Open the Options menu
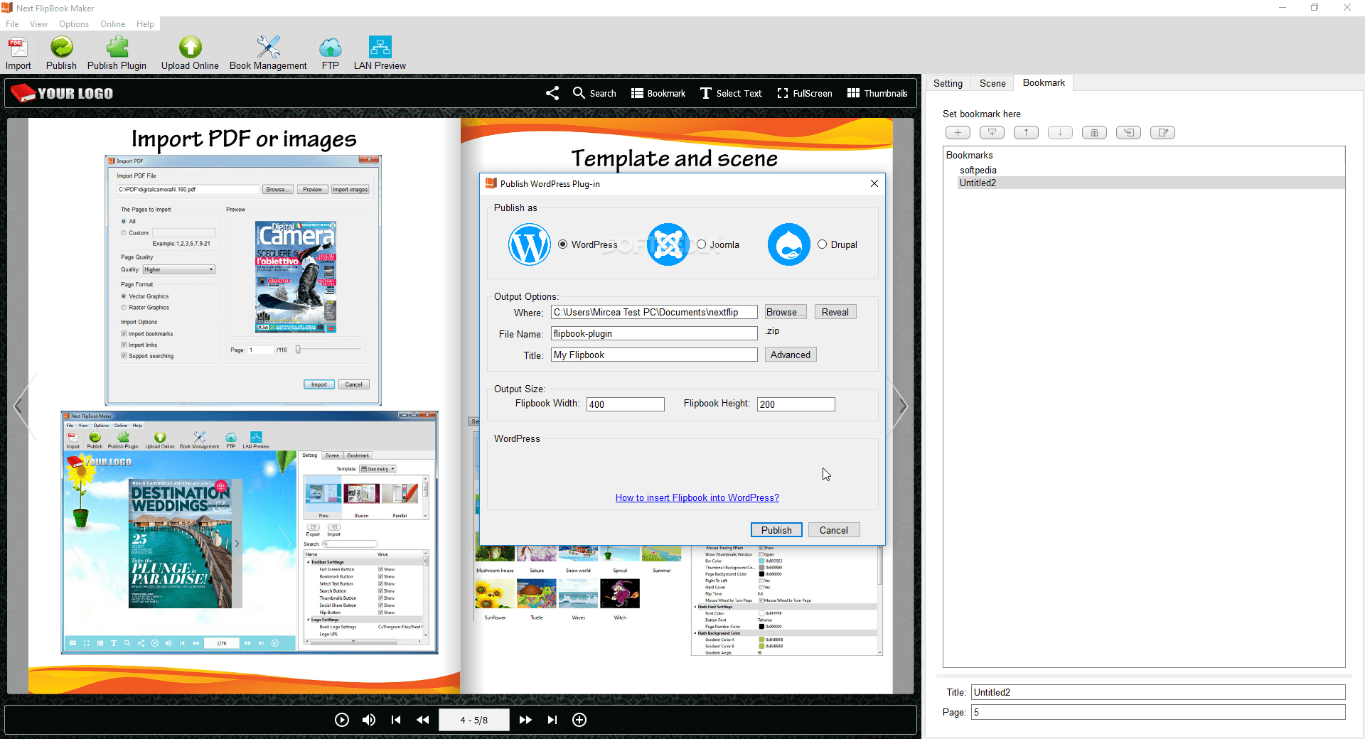 click(x=74, y=24)
